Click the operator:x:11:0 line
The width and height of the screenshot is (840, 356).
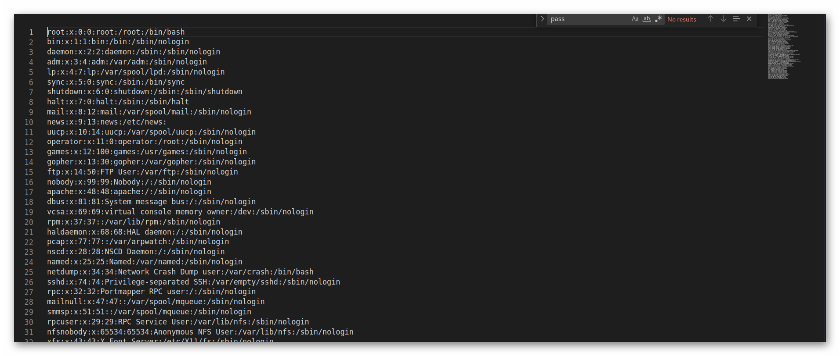pos(145,142)
